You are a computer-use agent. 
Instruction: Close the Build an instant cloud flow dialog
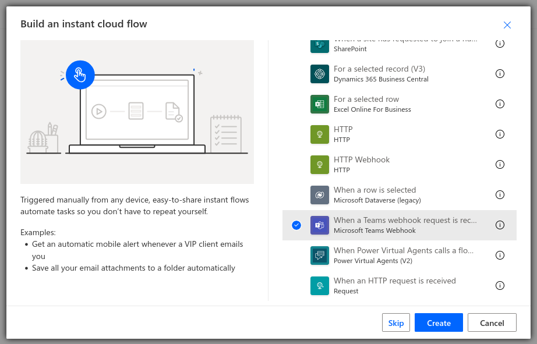507,25
